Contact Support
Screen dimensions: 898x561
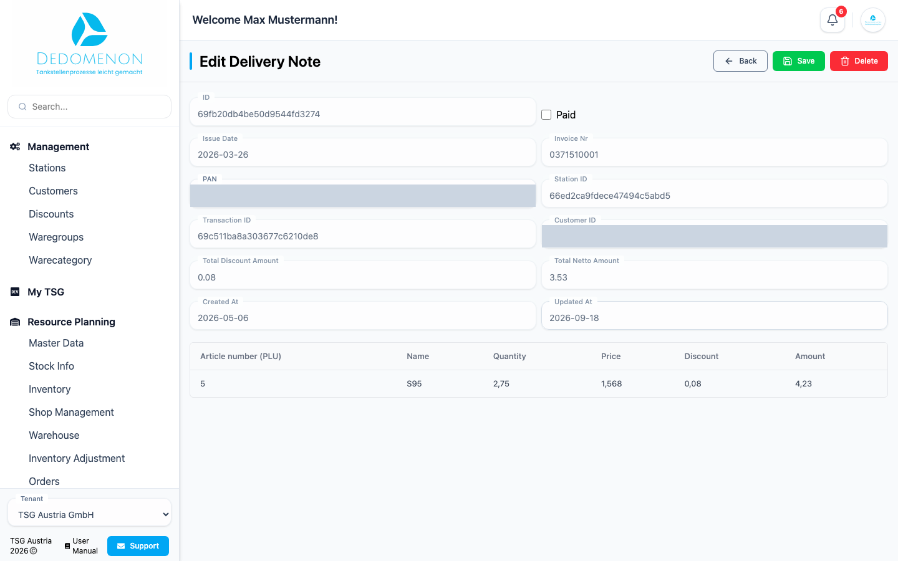[138, 546]
